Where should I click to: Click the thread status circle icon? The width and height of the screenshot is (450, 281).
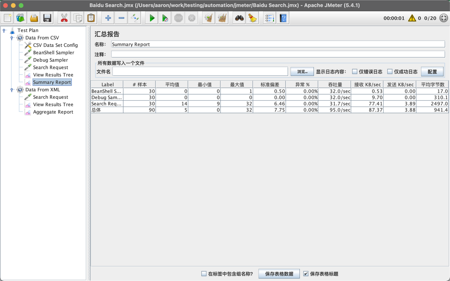pos(443,18)
